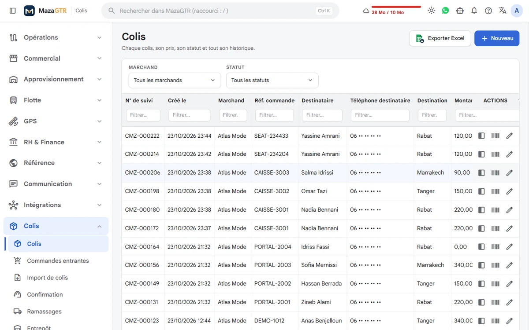Open details panel for CMZ-000206

pyautogui.click(x=481, y=173)
